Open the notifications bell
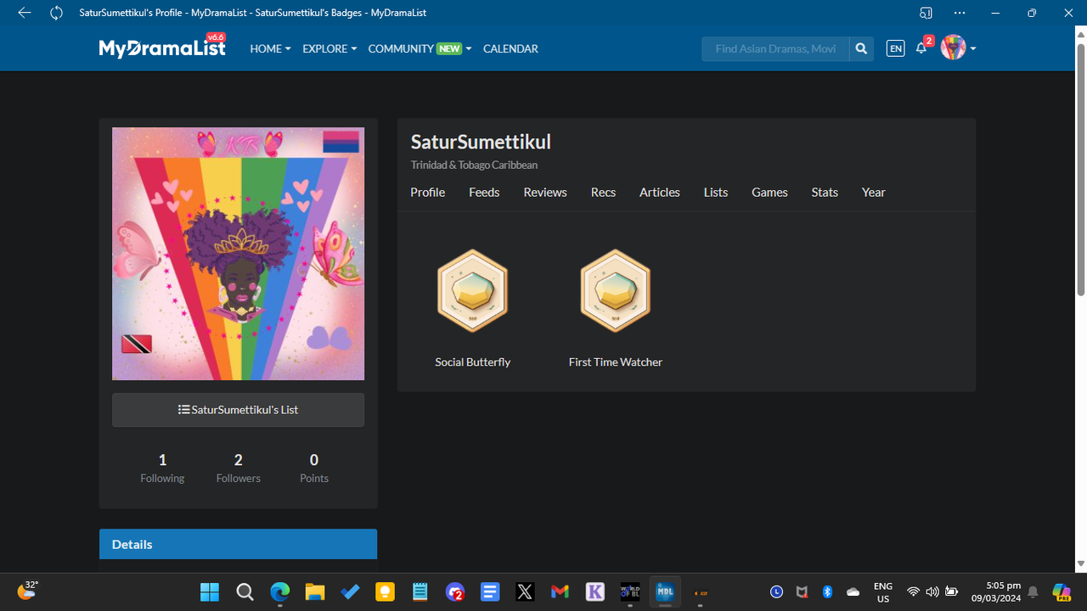 tap(921, 48)
